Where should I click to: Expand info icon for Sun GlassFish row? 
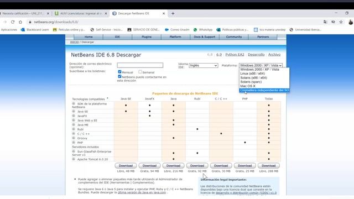74,151
